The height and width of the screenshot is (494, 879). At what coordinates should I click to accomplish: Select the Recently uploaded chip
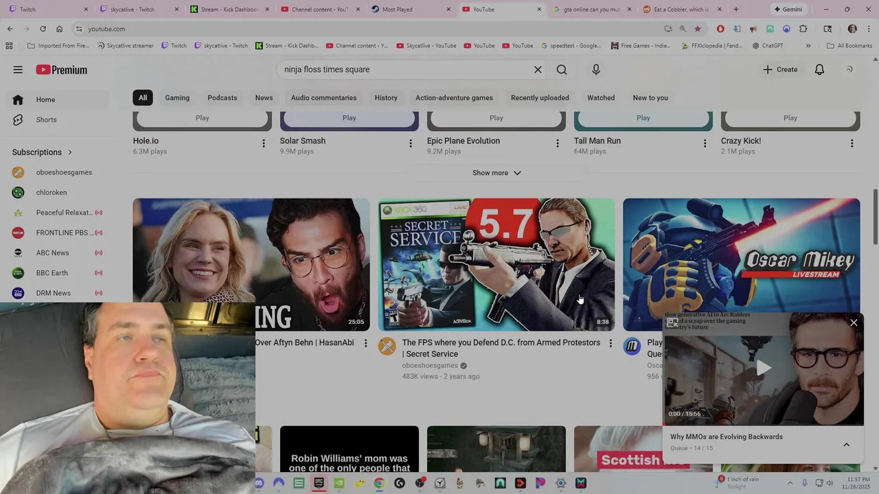[540, 97]
